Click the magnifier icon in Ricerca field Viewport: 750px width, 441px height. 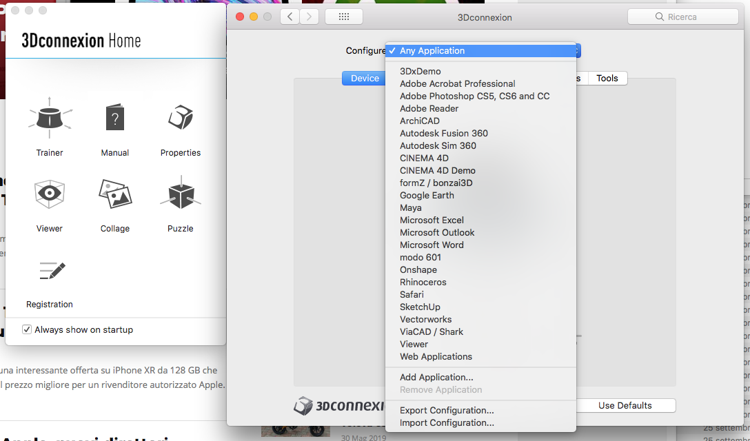(659, 17)
